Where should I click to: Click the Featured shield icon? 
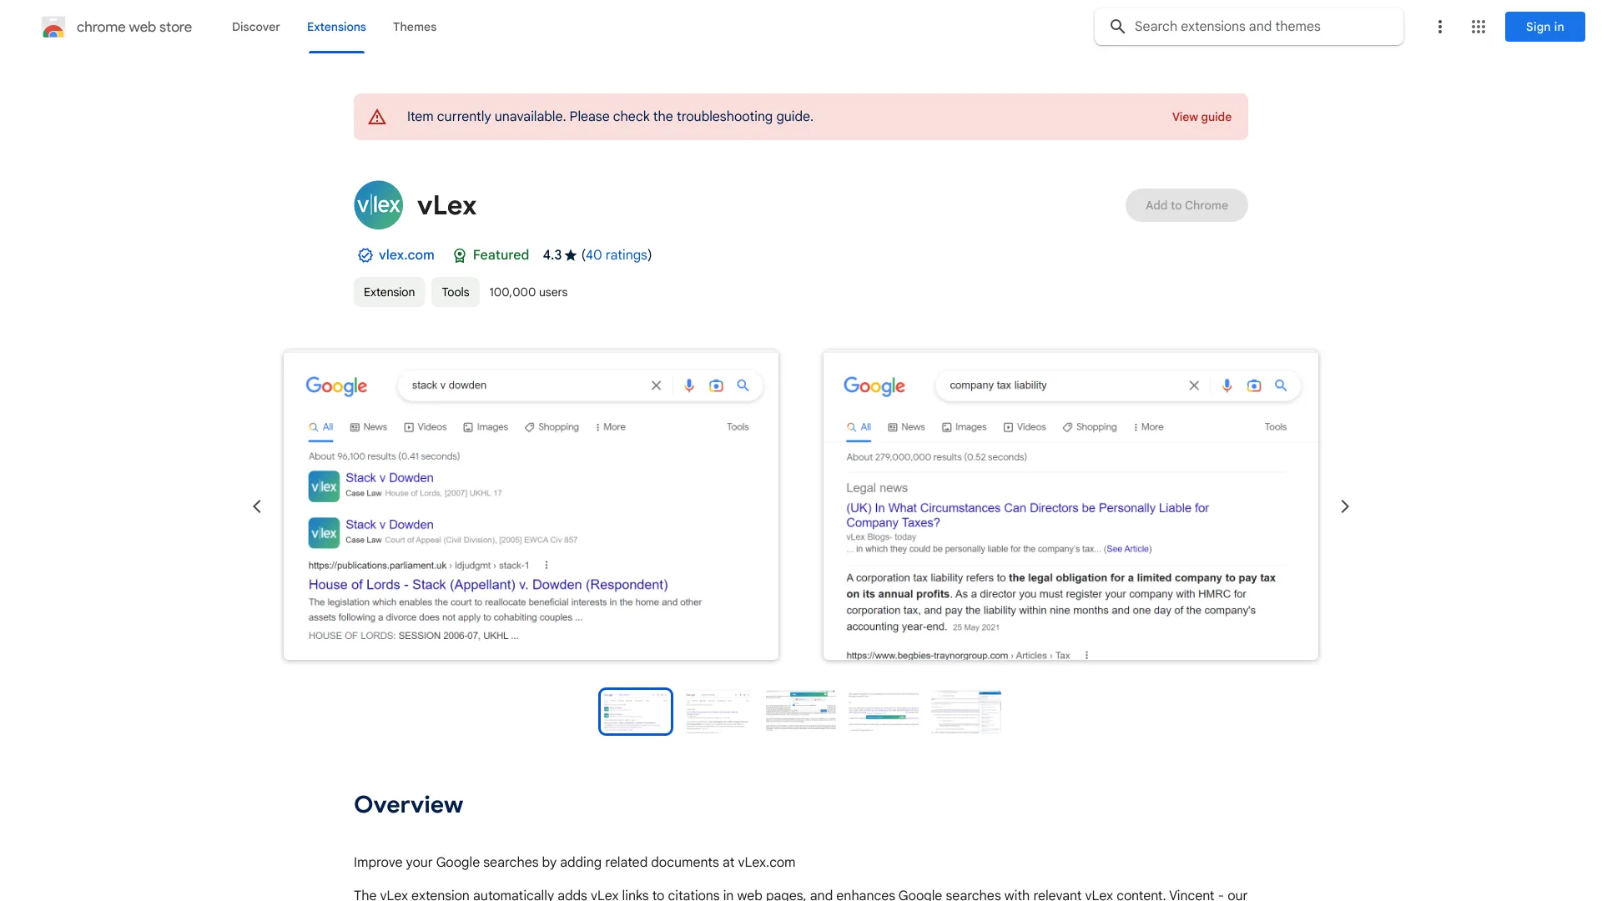(x=459, y=255)
